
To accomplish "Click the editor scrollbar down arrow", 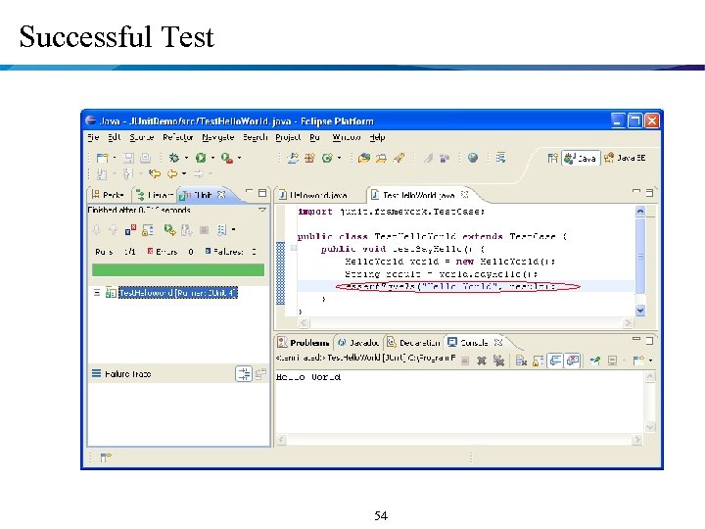I will click(640, 310).
